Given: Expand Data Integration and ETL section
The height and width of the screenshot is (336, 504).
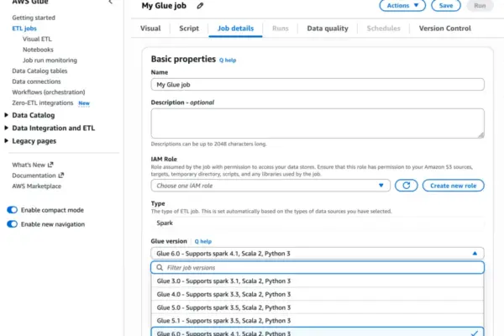Looking at the screenshot, I should (x=6, y=128).
